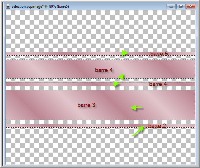This screenshot has height=168, width=200.
Task: Minimize the selection.pspimage window
Action: 171,7
